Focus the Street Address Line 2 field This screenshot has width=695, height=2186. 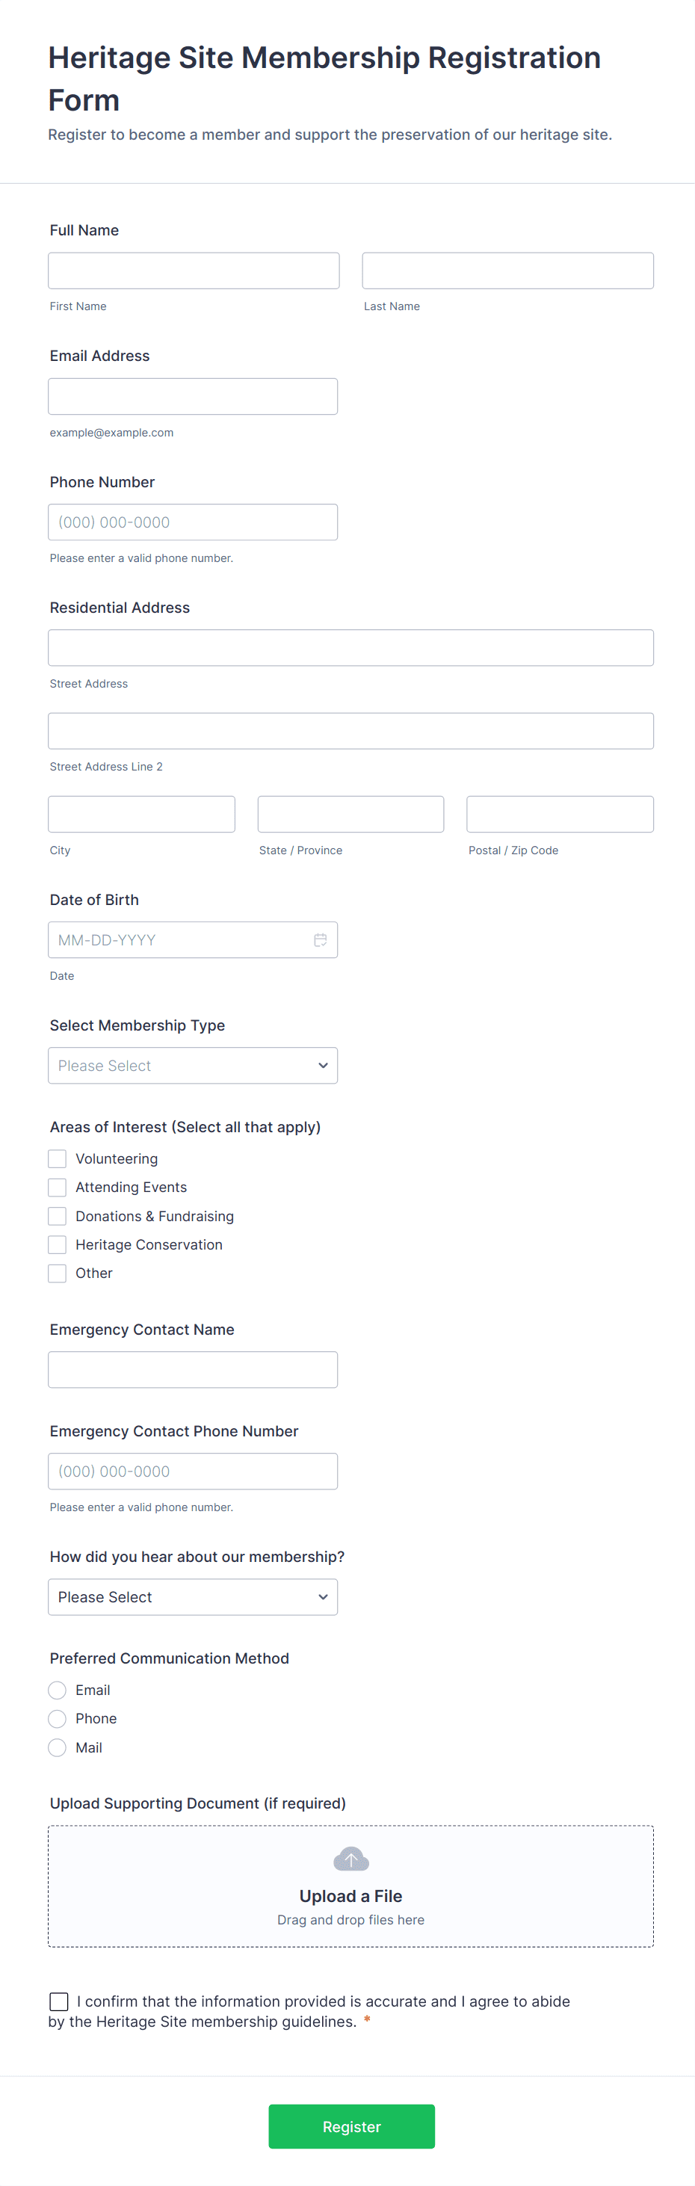[x=350, y=731]
